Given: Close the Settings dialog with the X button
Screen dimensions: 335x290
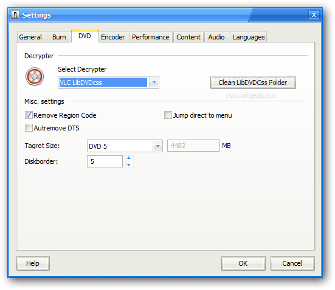Looking at the screenshot, I should [x=314, y=15].
